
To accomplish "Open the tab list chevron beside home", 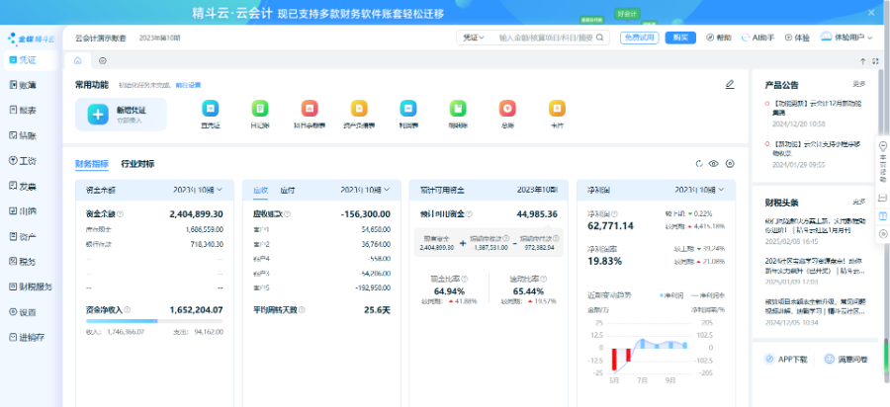I will click(x=103, y=60).
